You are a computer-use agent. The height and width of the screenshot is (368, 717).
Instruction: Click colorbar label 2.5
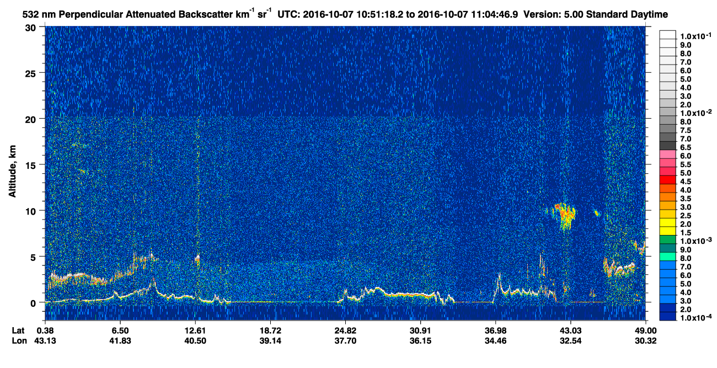pos(687,215)
